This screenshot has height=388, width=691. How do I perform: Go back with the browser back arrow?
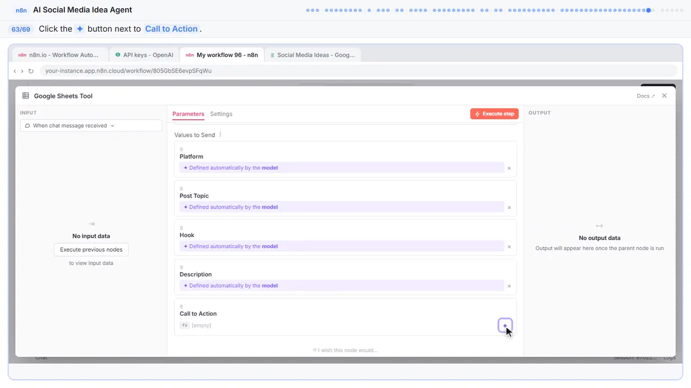[15, 71]
